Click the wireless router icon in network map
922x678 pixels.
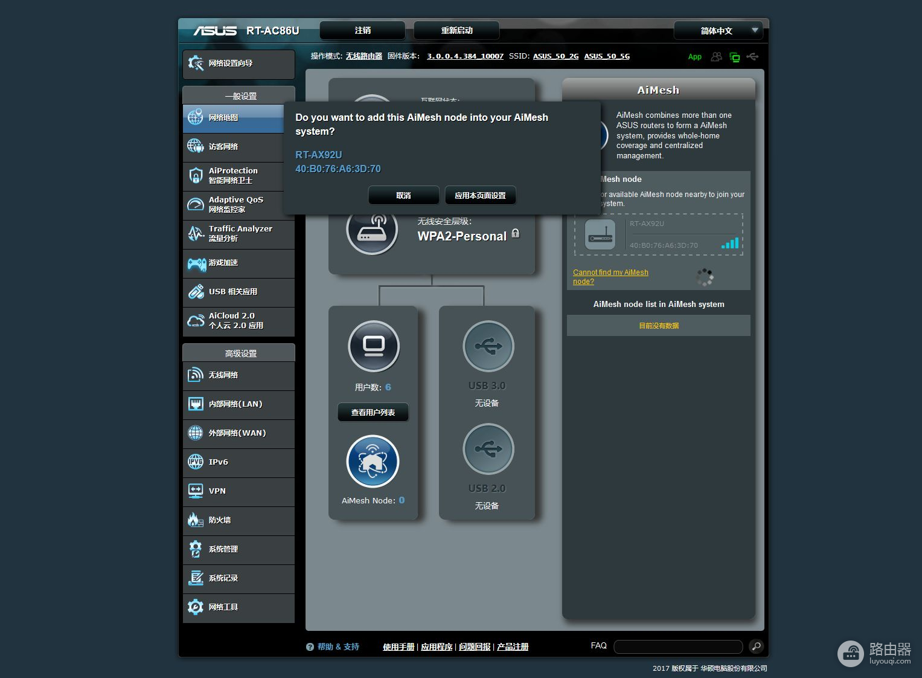tap(372, 231)
